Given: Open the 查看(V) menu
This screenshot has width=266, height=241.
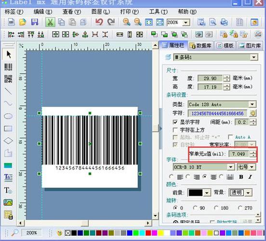Looking at the screenshot, I should pyautogui.click(x=72, y=12).
